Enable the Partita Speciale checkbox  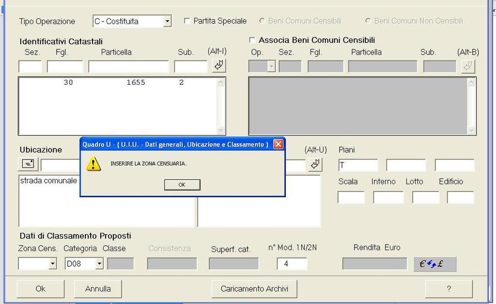tap(187, 21)
